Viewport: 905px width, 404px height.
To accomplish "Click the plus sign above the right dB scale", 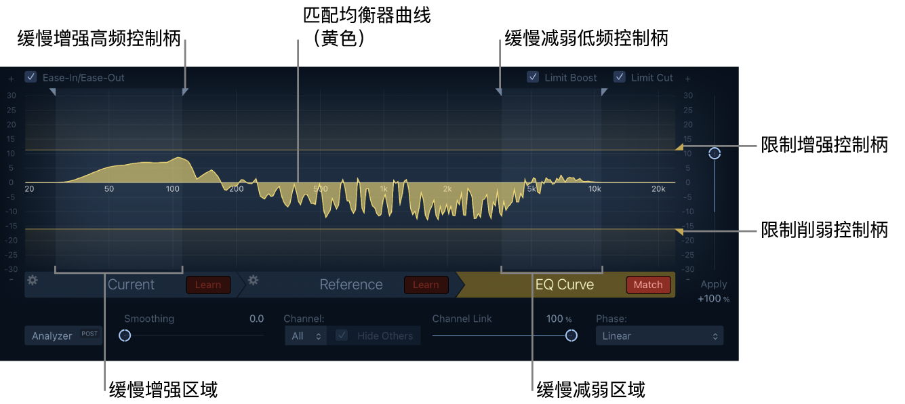I will pyautogui.click(x=687, y=79).
